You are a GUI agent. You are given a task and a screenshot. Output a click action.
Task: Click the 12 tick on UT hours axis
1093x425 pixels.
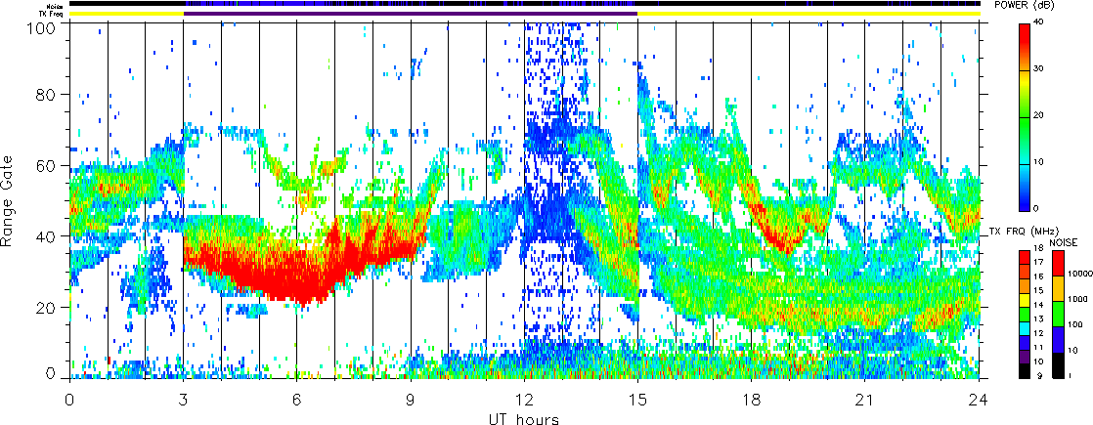click(525, 400)
